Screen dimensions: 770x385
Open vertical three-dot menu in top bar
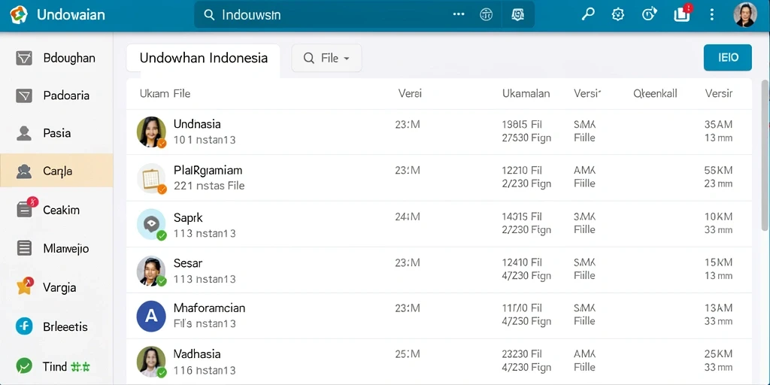[711, 15]
